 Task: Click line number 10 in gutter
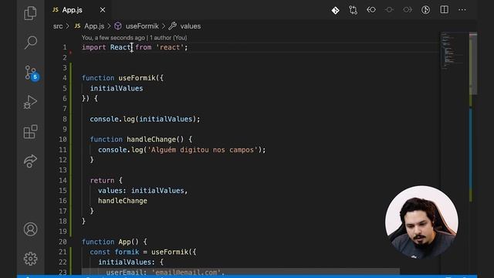point(63,139)
